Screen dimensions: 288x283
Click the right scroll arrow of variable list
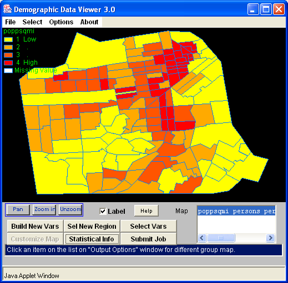coord(270,238)
